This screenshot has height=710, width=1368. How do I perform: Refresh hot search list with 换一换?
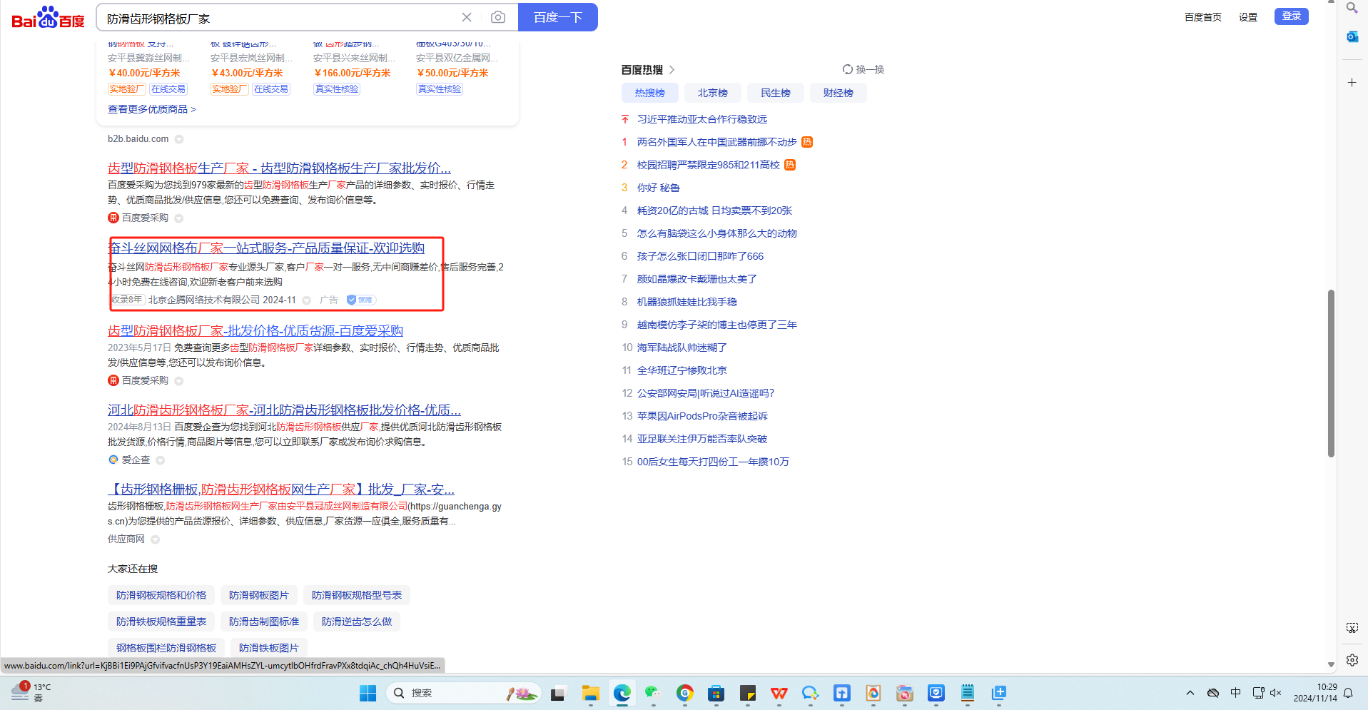863,69
